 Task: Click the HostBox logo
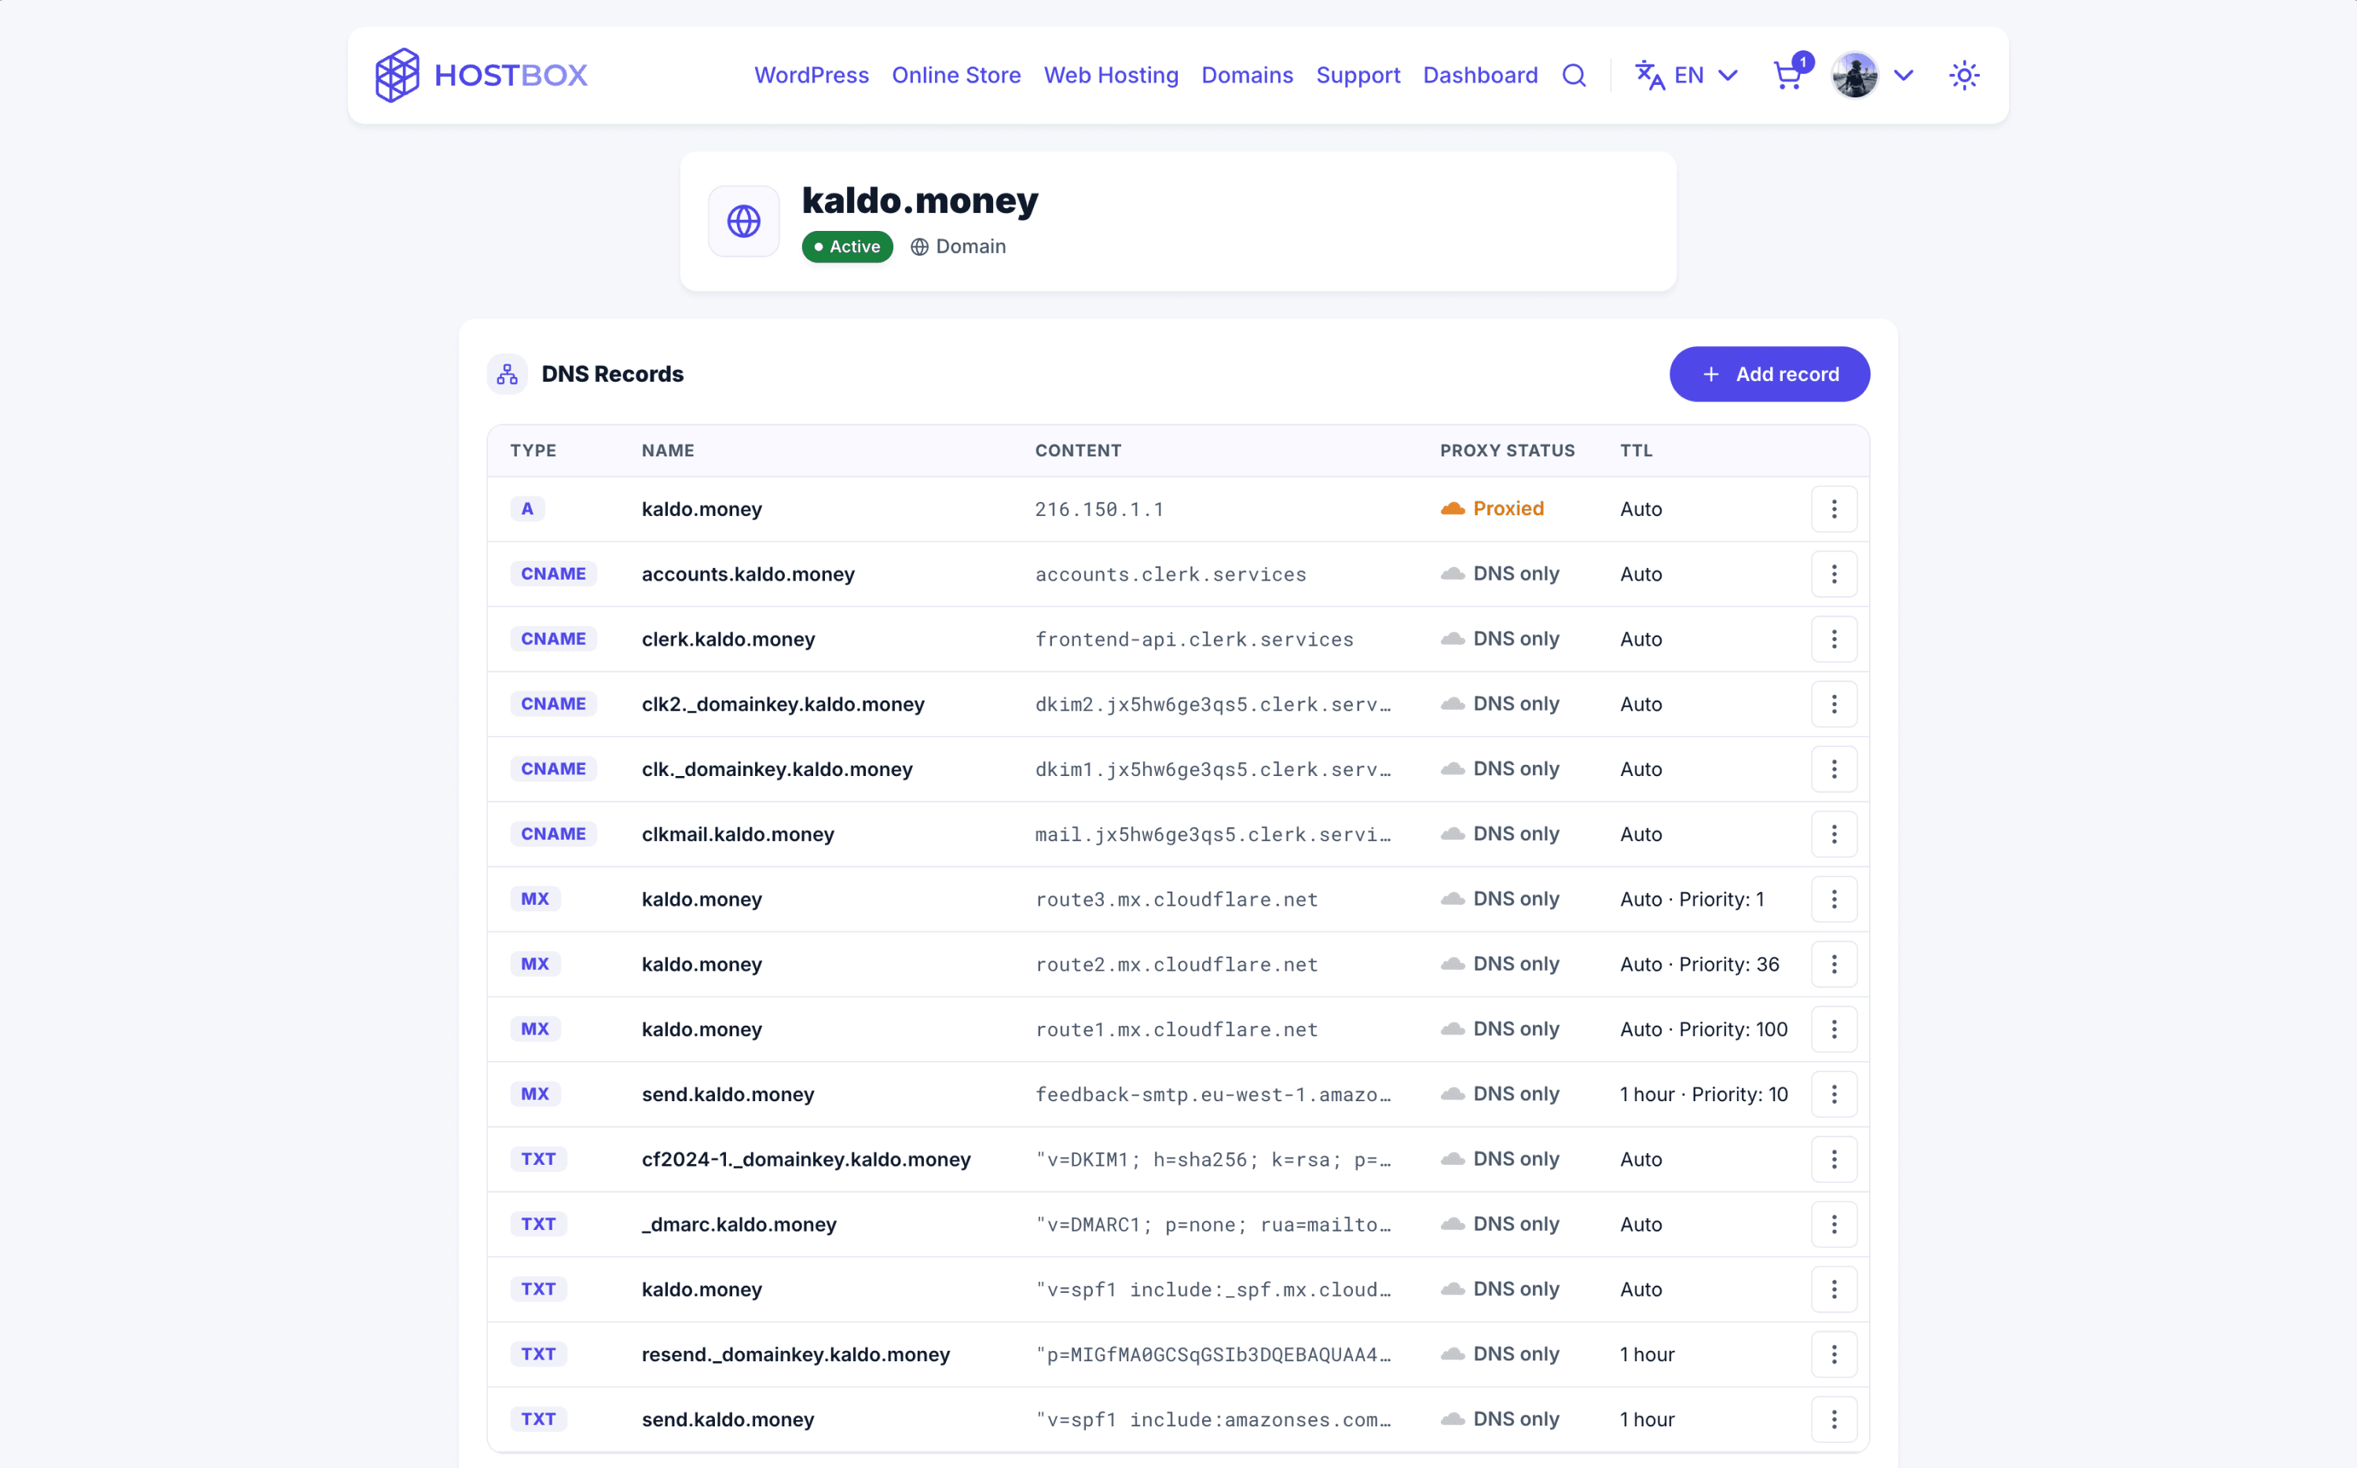[481, 75]
